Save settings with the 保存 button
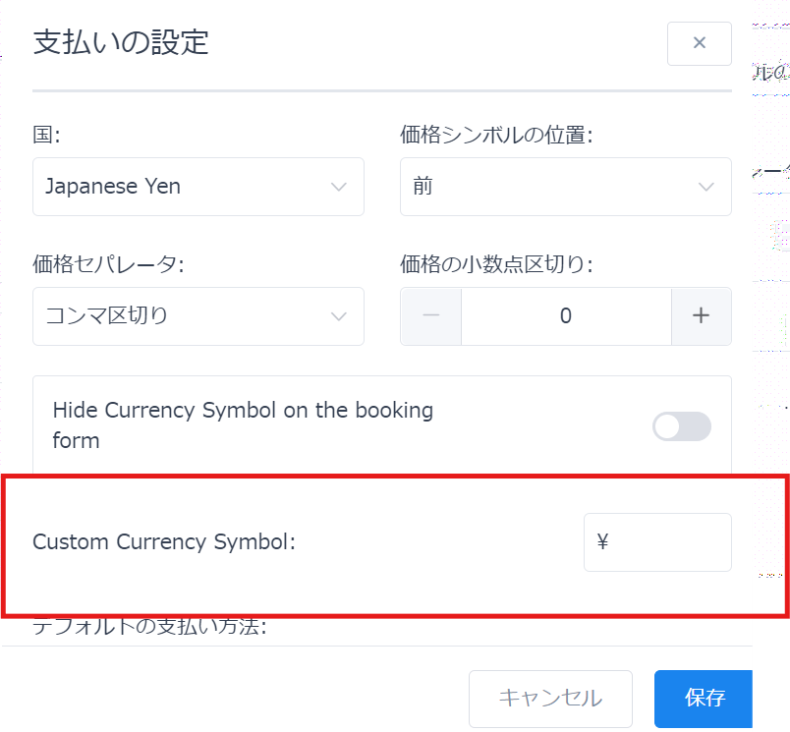 tap(705, 699)
